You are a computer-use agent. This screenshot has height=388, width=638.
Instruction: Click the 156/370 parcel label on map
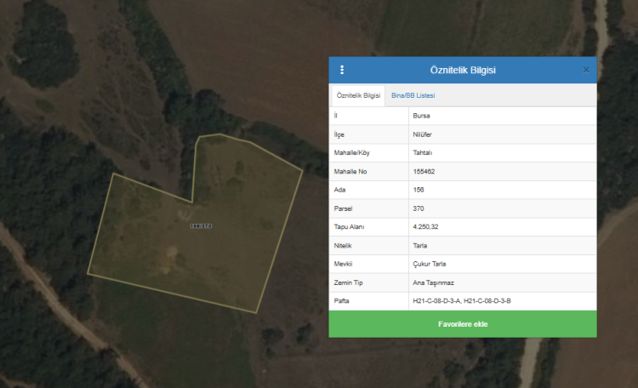coord(200,225)
